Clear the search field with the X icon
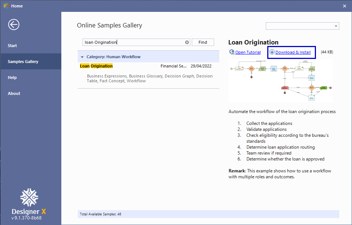Viewport: 352px width, 225px height. (x=187, y=42)
